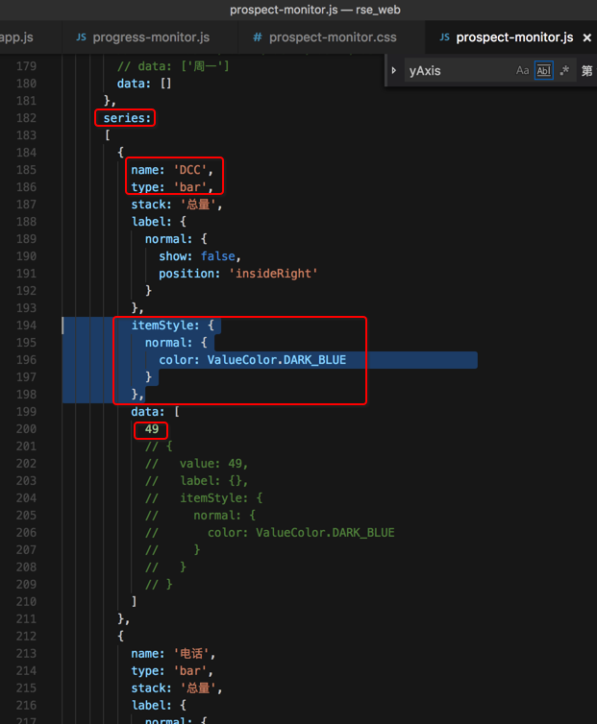Click line number 206 in the gutter

26,533
